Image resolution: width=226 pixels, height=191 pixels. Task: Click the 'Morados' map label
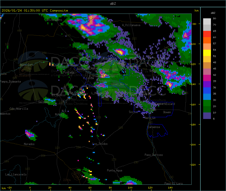[x=29, y=144]
